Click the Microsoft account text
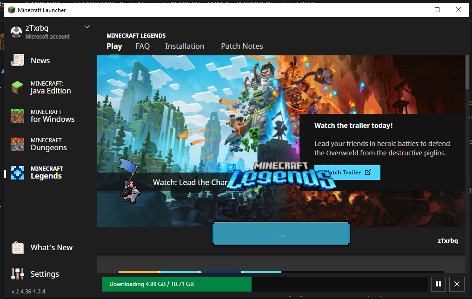 pyautogui.click(x=47, y=36)
